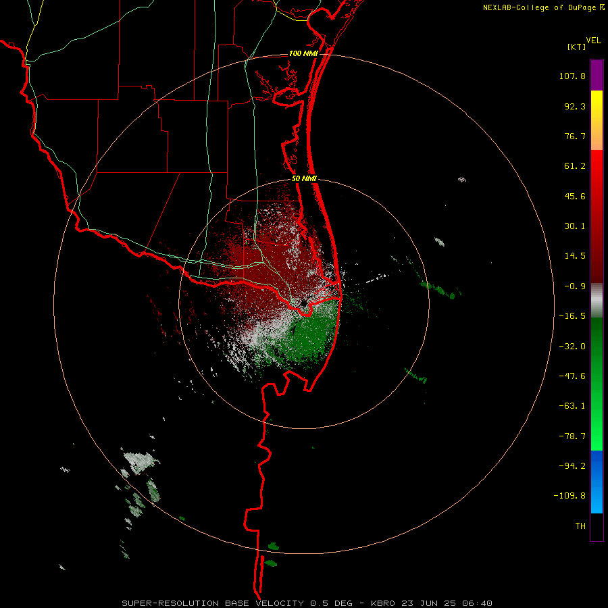The height and width of the screenshot is (608, 608).
Task: Click the -47.6 legend value
Action: (x=572, y=376)
